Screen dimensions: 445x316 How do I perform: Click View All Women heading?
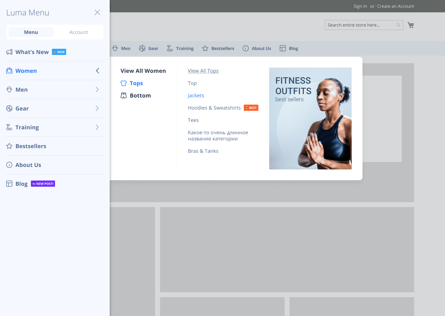pos(143,71)
